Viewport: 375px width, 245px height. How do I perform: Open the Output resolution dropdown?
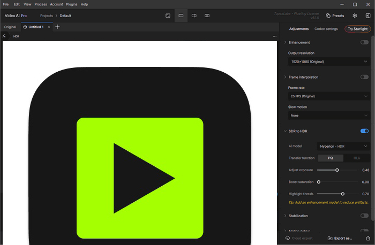(x=329, y=62)
